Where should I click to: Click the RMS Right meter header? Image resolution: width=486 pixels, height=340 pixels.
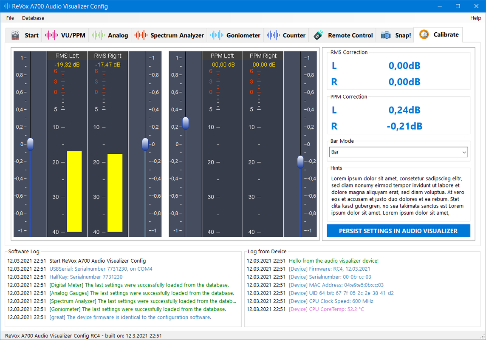(x=107, y=56)
